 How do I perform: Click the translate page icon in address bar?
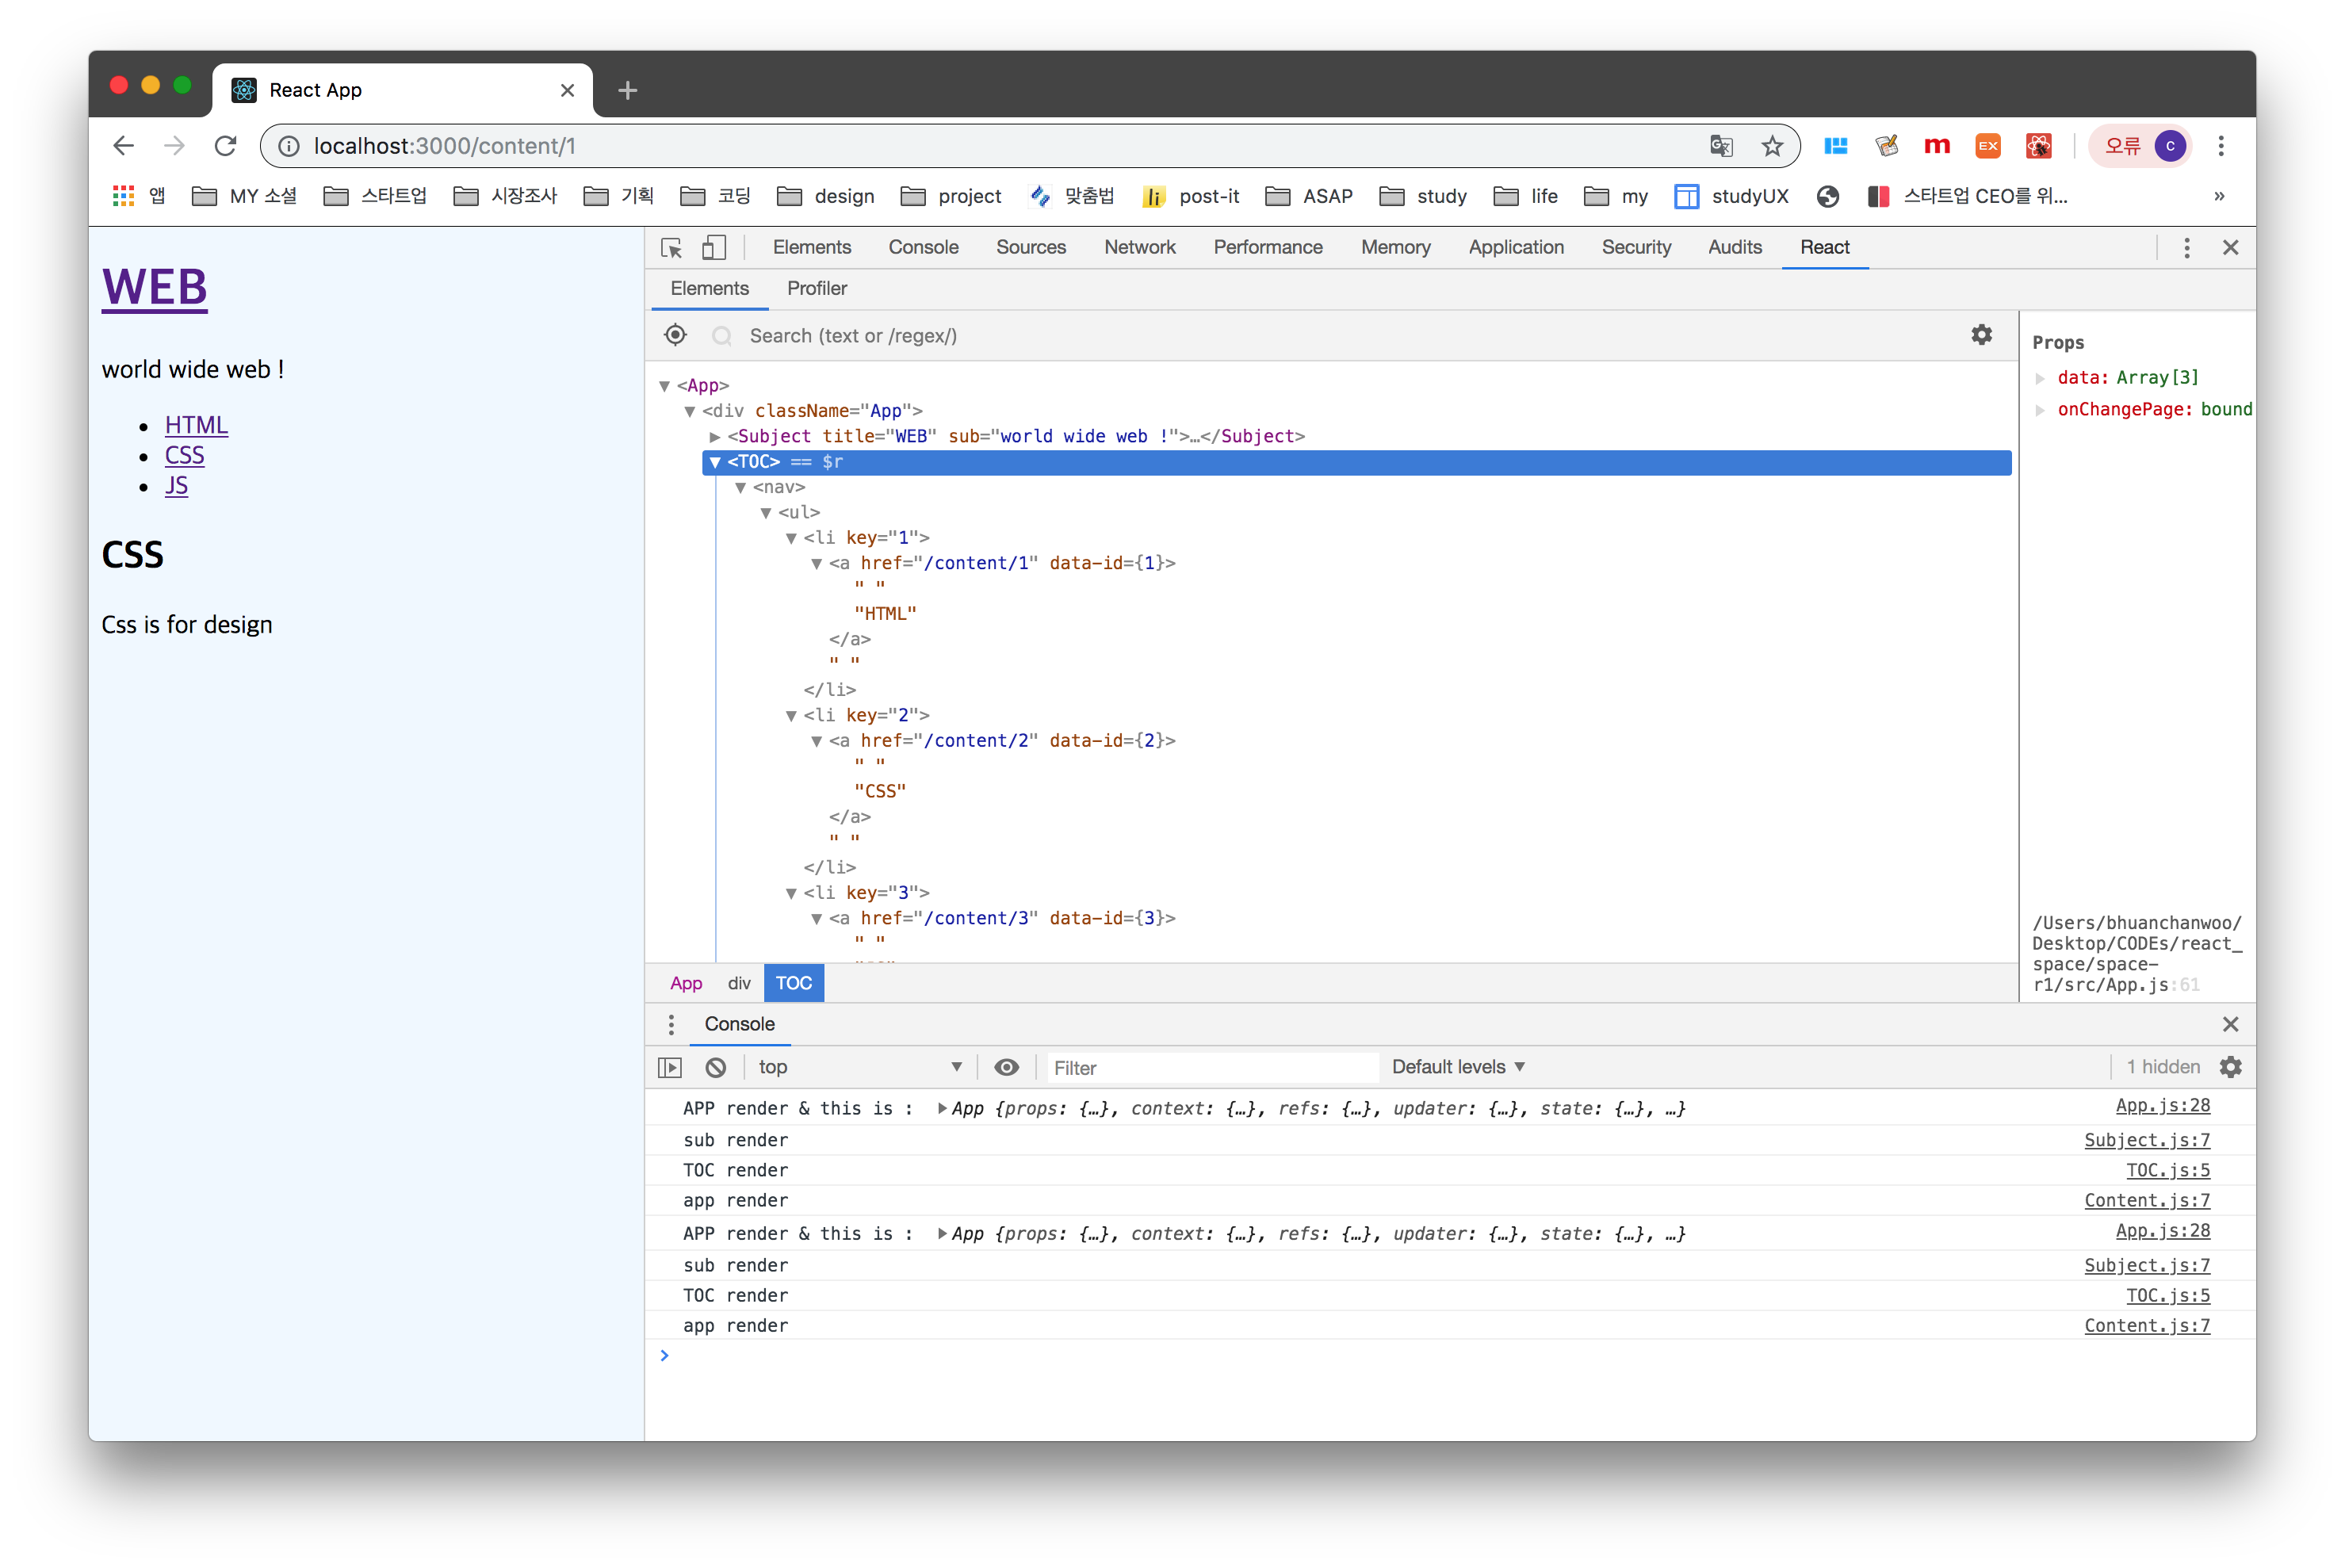click(x=1720, y=146)
